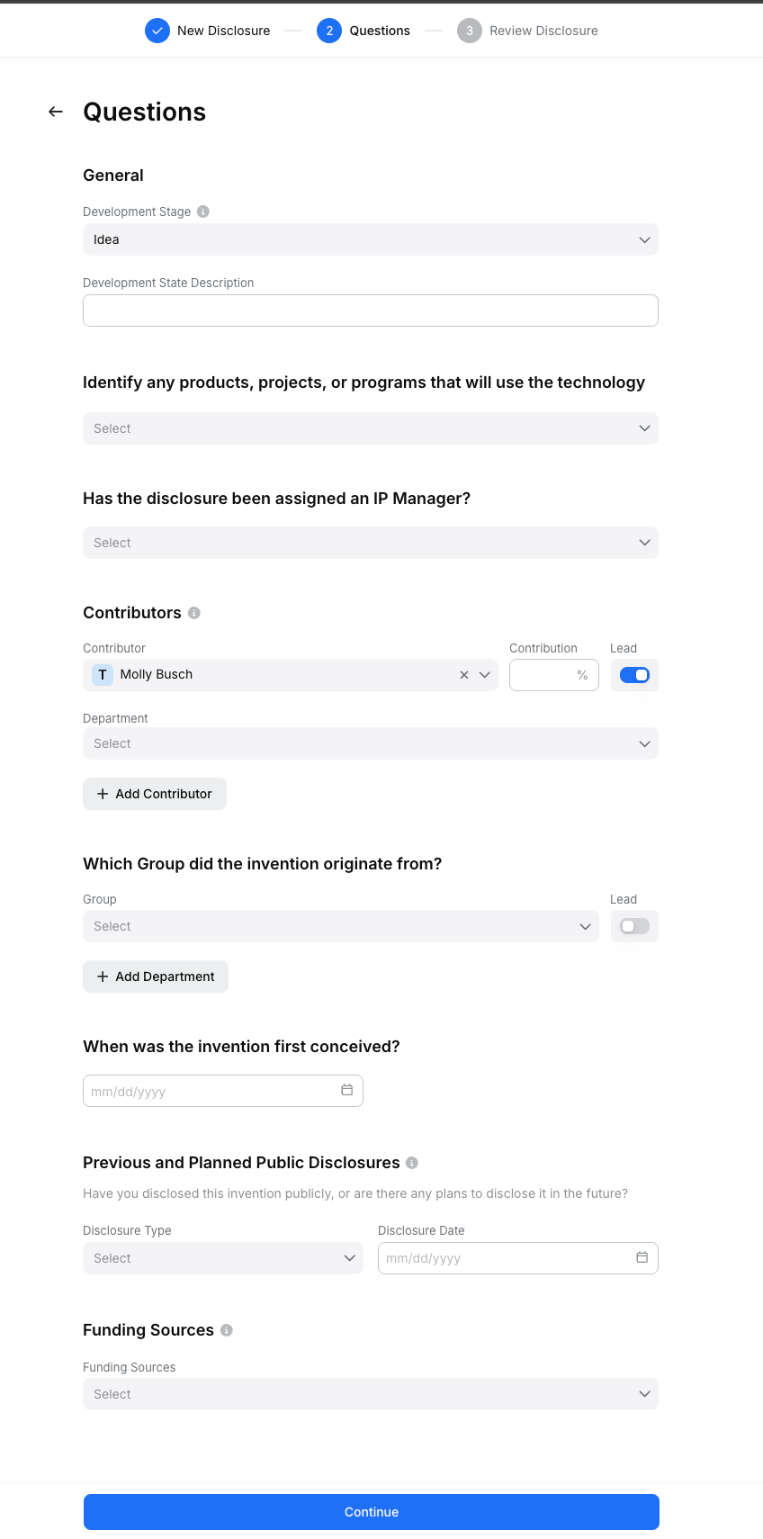Expand the Department select dropdown
This screenshot has height=1539, width=763.
[x=371, y=743]
